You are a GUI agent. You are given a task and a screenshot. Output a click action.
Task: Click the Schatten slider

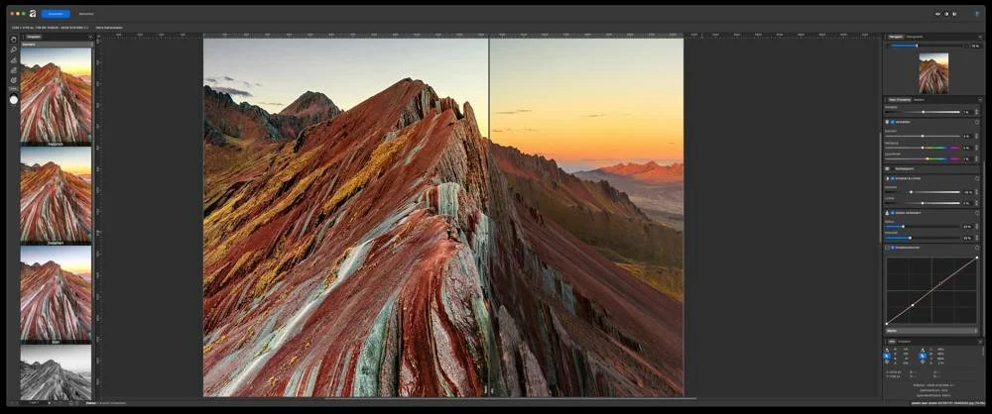(x=923, y=191)
